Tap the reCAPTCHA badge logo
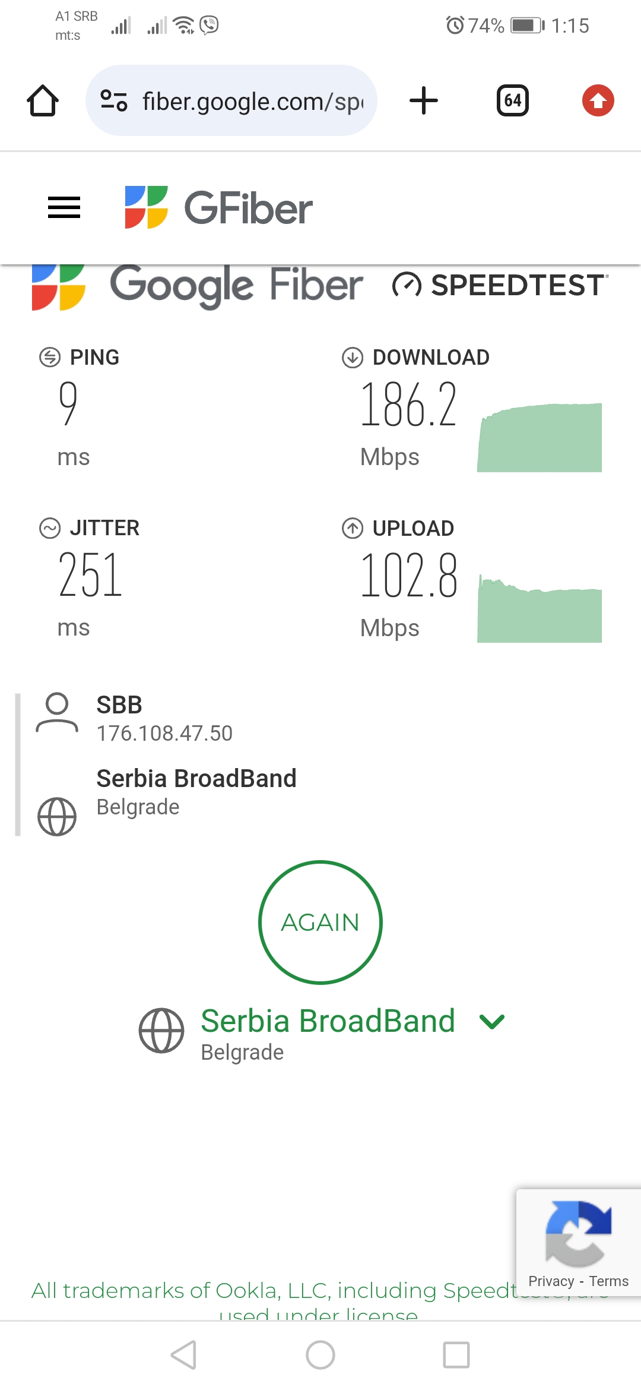Screen dimensions: 641x1390 coord(578,1233)
